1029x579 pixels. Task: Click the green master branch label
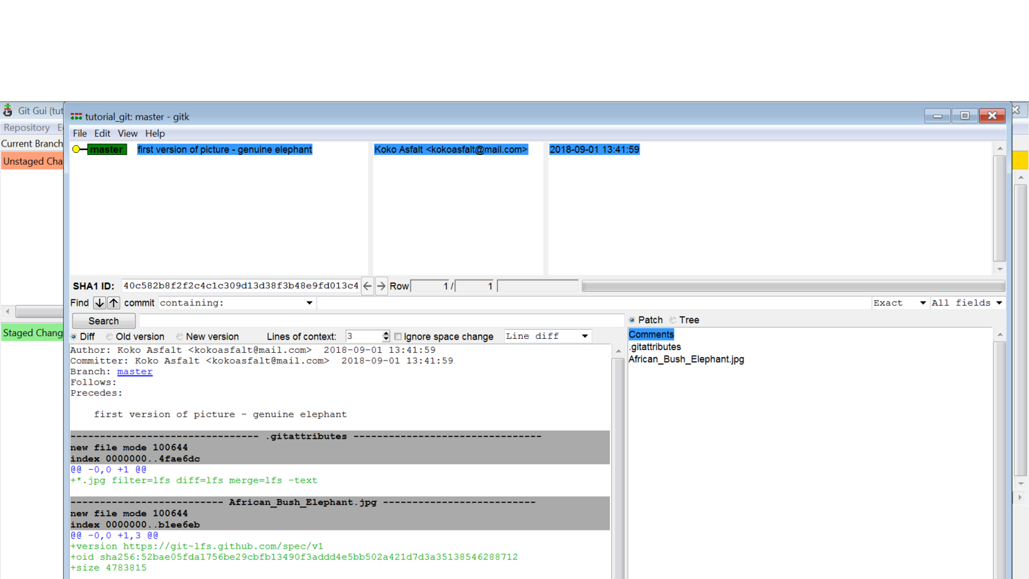pyautogui.click(x=106, y=149)
